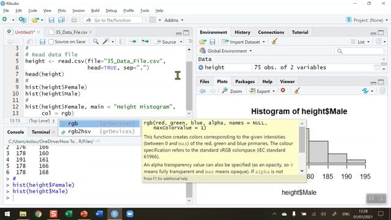Click Go to file/function field
Screen dimensions: 391x220
(112, 20)
